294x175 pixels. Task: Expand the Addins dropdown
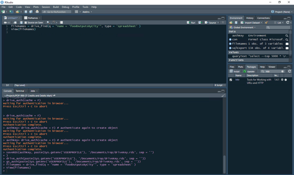87,12
